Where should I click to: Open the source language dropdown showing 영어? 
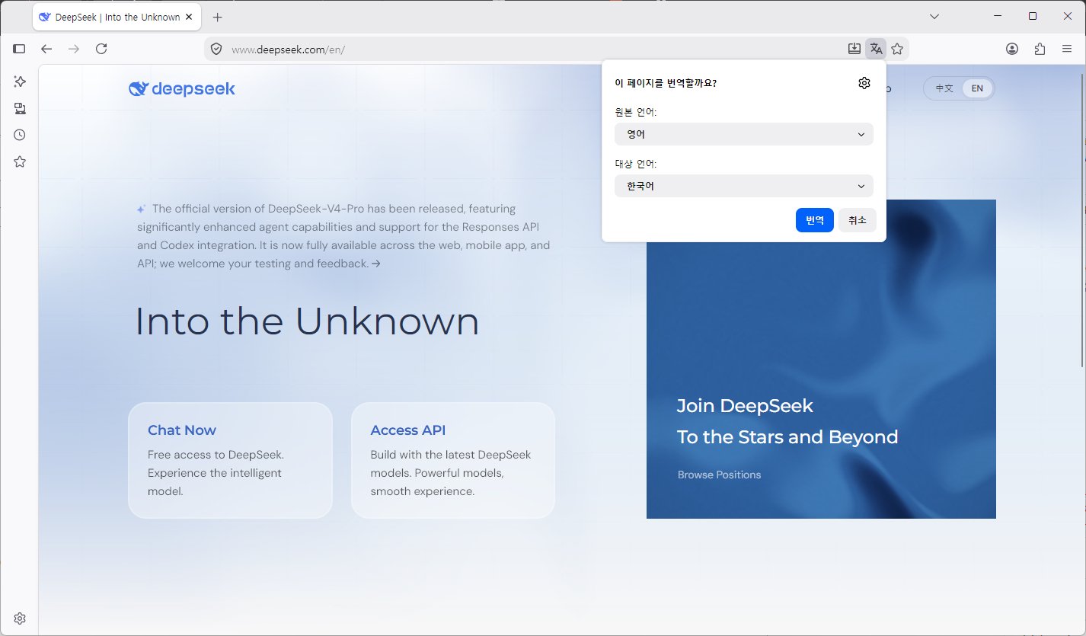point(744,134)
